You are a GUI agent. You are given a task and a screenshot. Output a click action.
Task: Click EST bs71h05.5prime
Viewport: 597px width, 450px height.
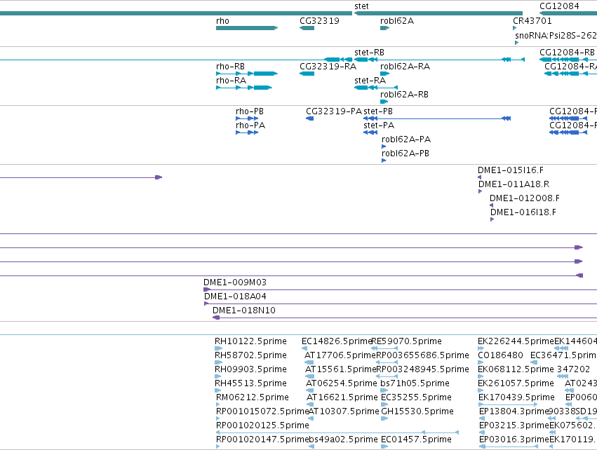point(415,383)
